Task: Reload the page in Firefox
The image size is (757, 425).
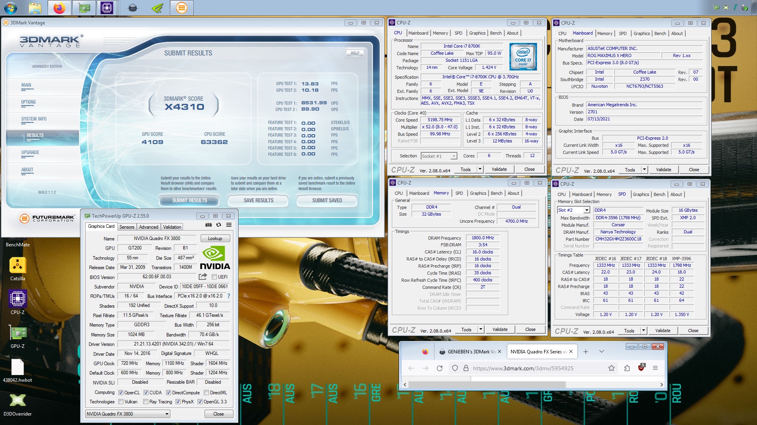Action: click(x=440, y=368)
